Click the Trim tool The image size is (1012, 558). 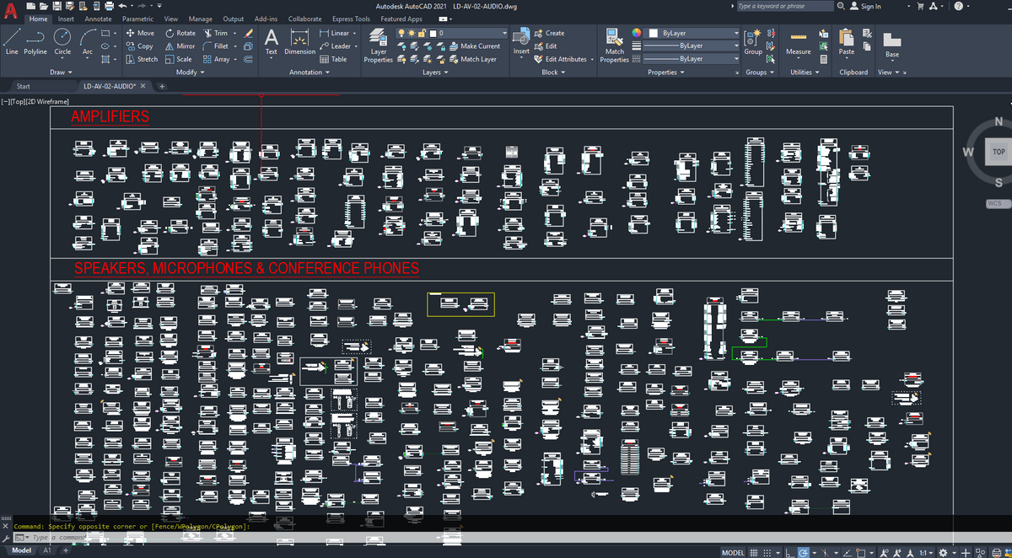click(215, 33)
